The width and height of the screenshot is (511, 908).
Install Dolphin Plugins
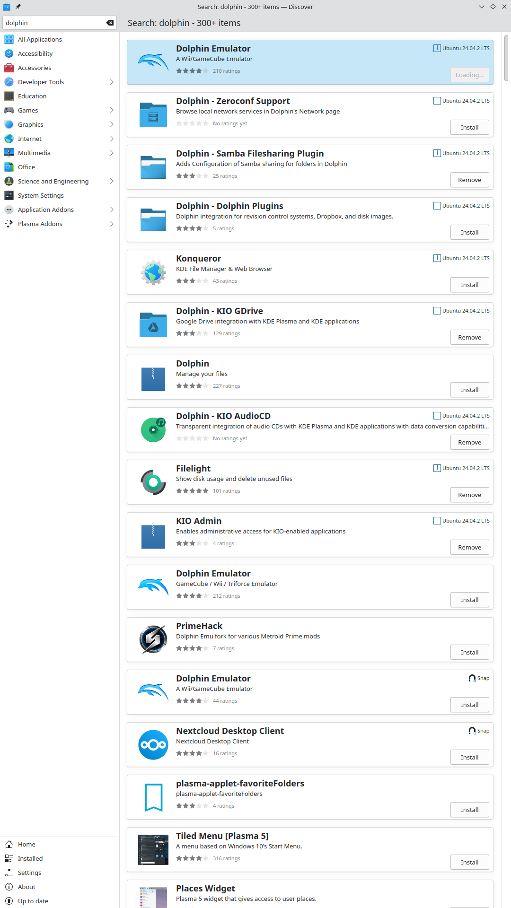[x=470, y=232]
